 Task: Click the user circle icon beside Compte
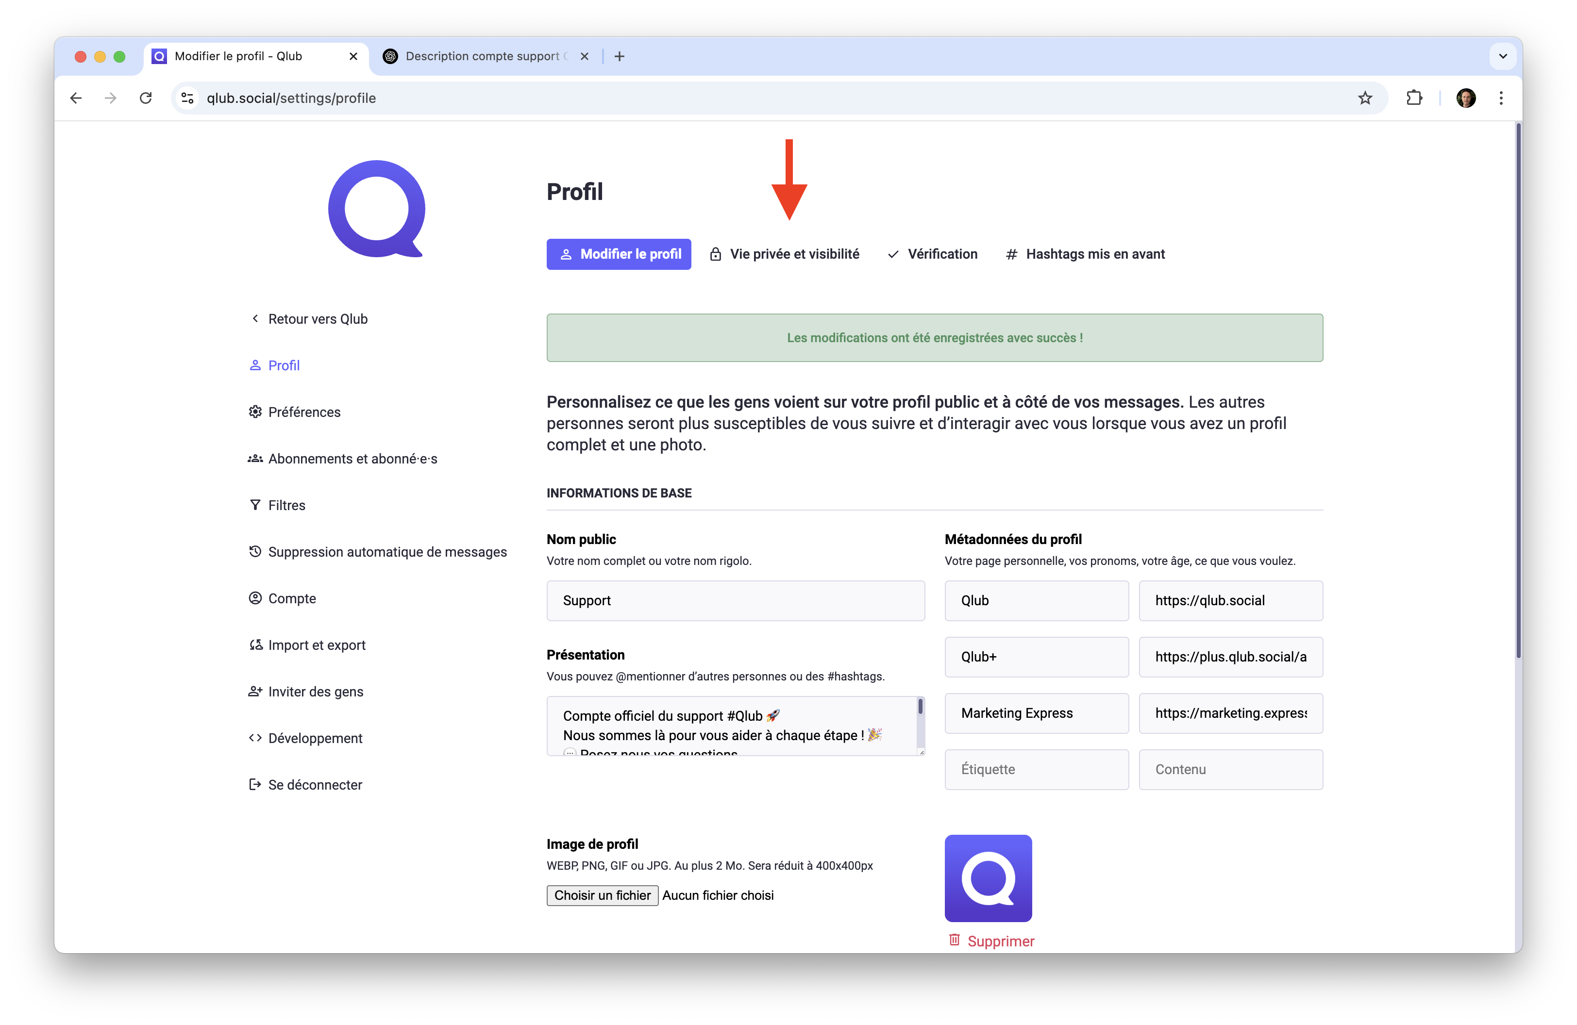[255, 598]
